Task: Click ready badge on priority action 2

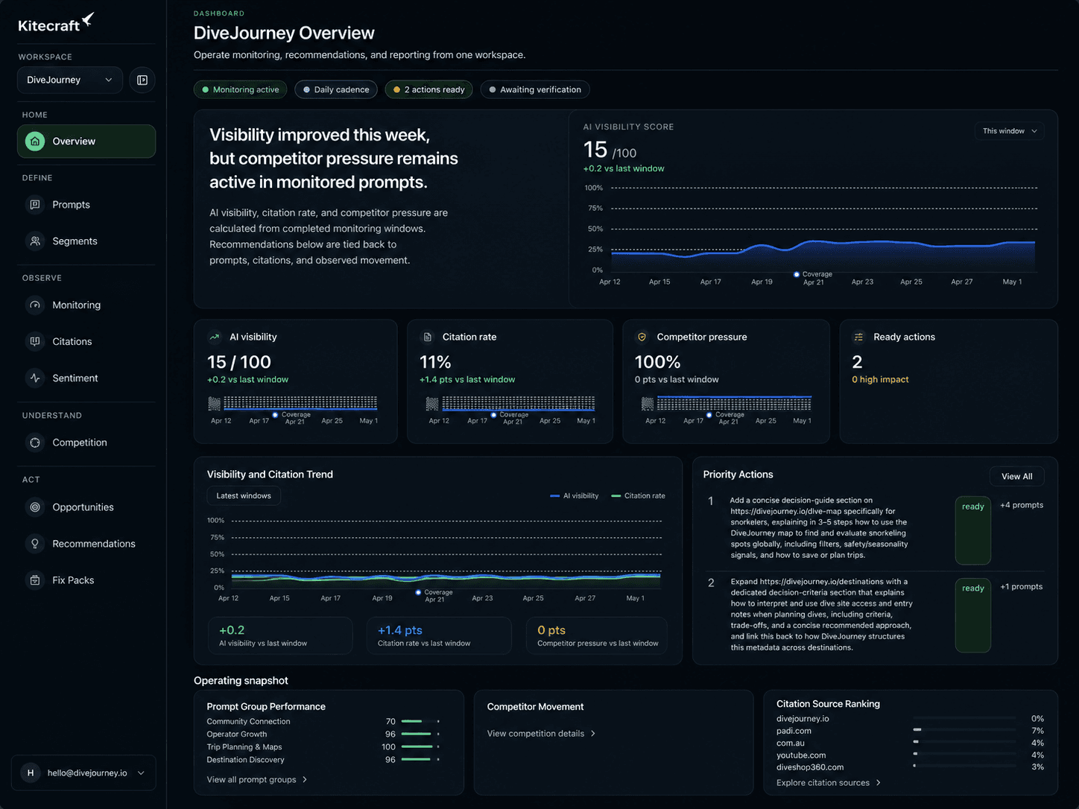Action: point(973,615)
